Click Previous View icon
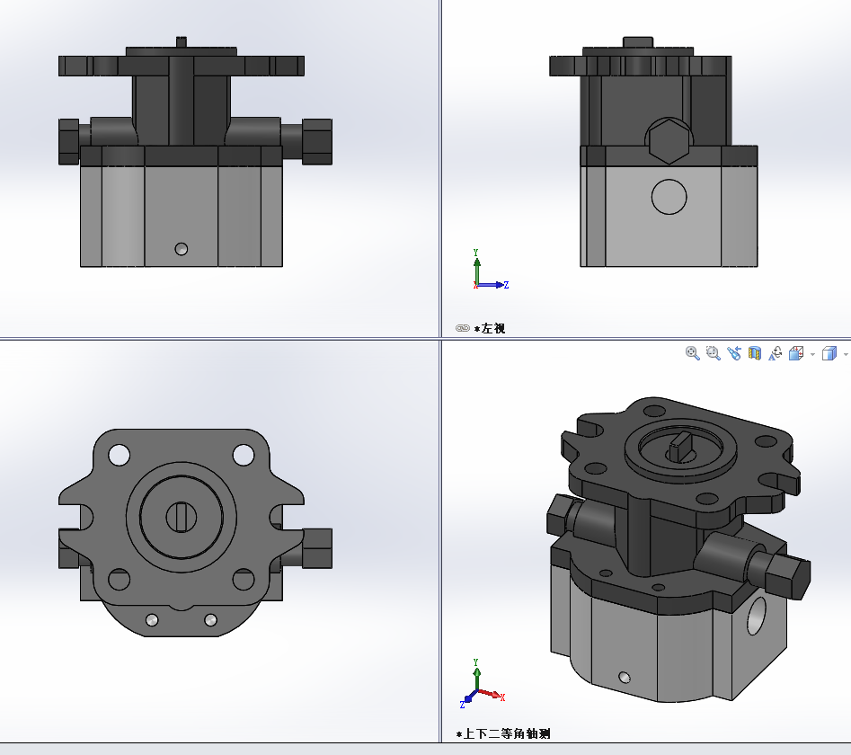This screenshot has width=851, height=755. (x=734, y=353)
